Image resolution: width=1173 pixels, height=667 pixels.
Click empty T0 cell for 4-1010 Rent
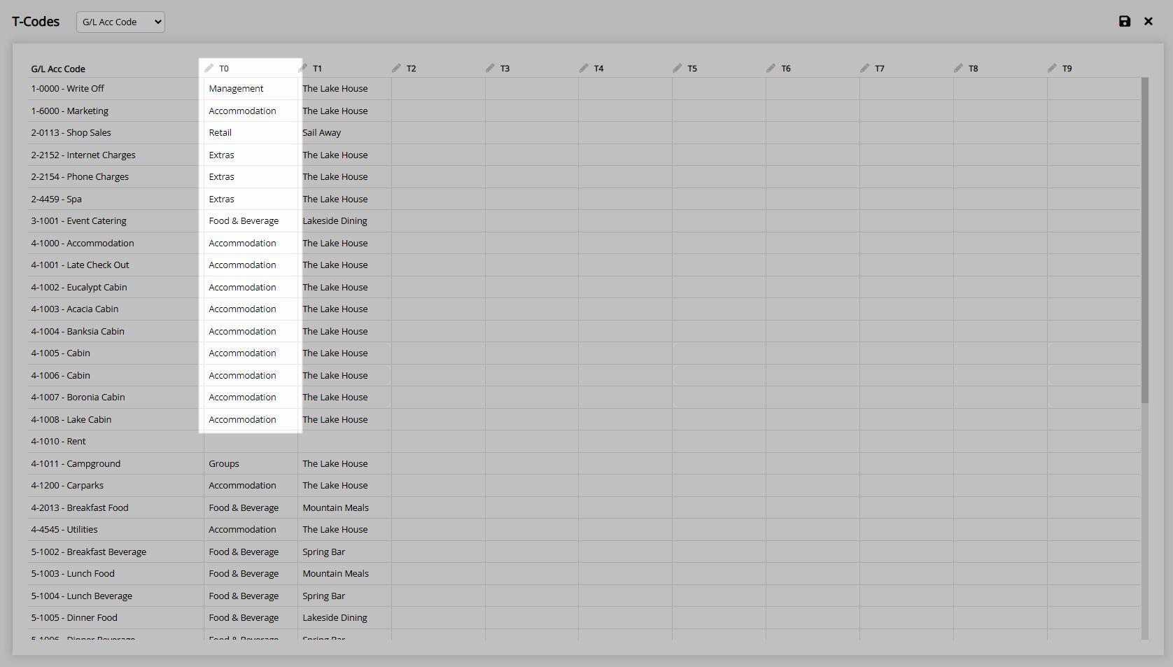coord(251,442)
